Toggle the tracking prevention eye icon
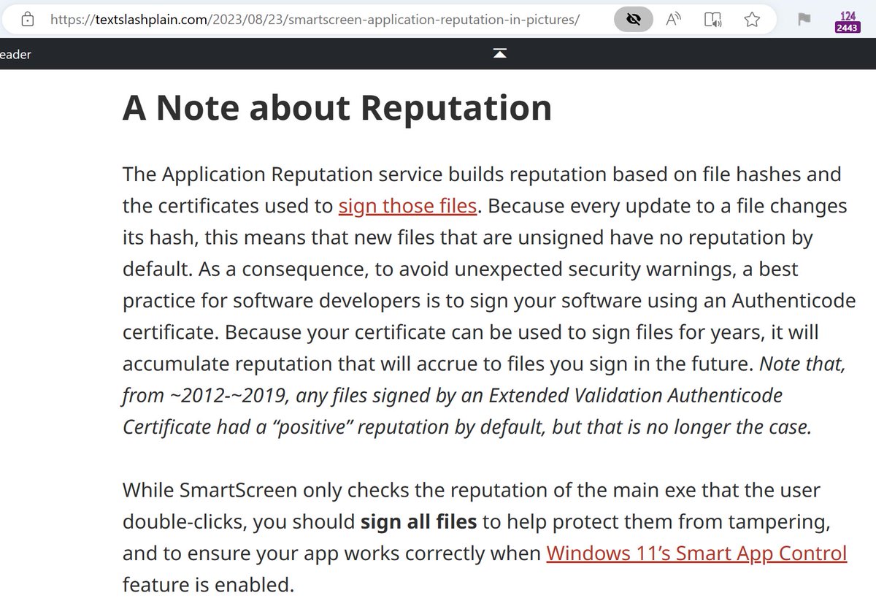The width and height of the screenshot is (876, 609). (x=634, y=20)
